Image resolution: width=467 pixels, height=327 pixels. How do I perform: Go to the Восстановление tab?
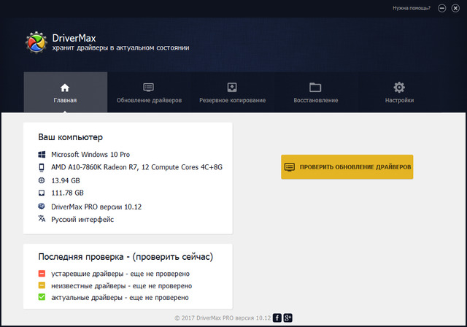315,93
